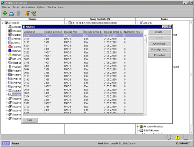Click the disabled Delete button
Viewport: 194px width, 147px height.
[159, 38]
